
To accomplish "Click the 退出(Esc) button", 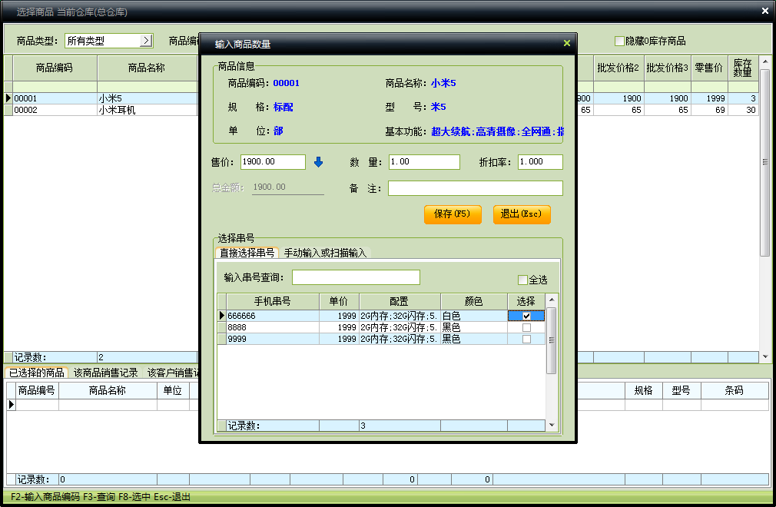I will tap(522, 214).
